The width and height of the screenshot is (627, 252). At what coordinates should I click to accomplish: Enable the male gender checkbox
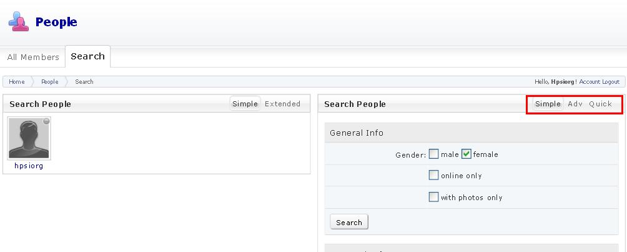pos(433,154)
